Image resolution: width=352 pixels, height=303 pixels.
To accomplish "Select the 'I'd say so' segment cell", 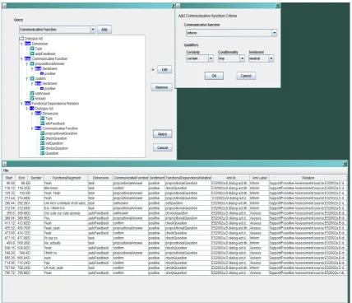I will click(x=66, y=238).
